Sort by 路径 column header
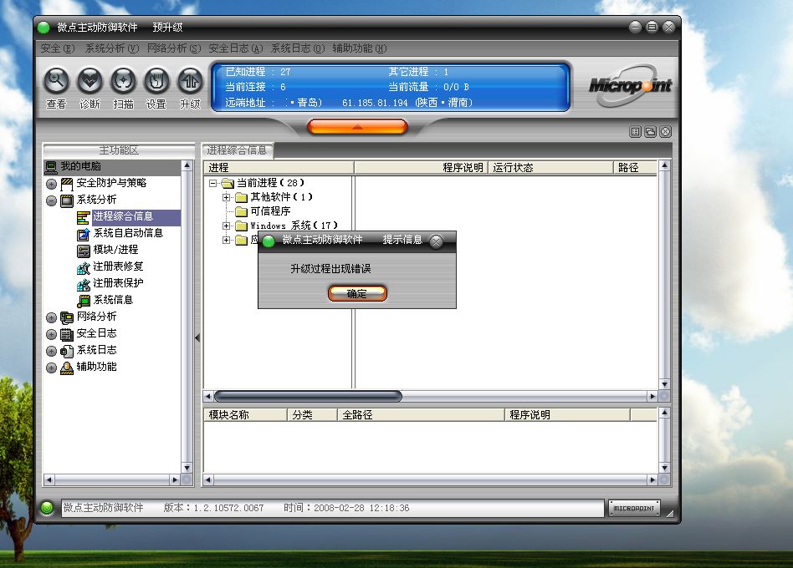Viewport: 793px width, 568px height. (x=636, y=168)
